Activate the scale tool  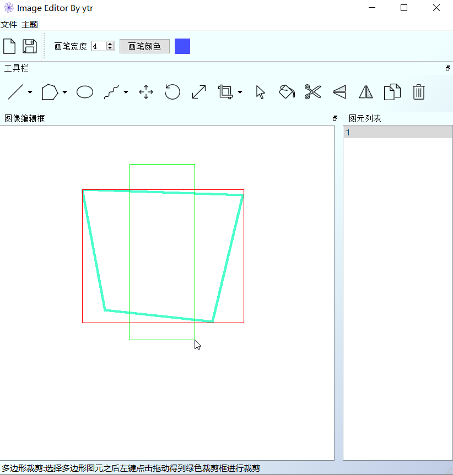tap(199, 92)
